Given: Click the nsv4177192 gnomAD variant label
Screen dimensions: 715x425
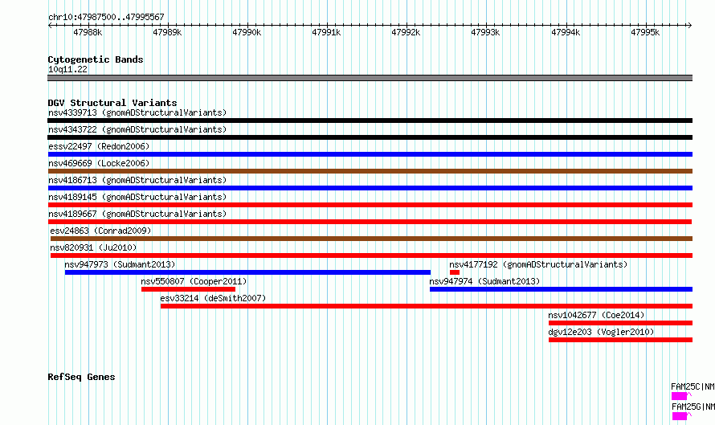Looking at the screenshot, I should pyautogui.click(x=538, y=264).
